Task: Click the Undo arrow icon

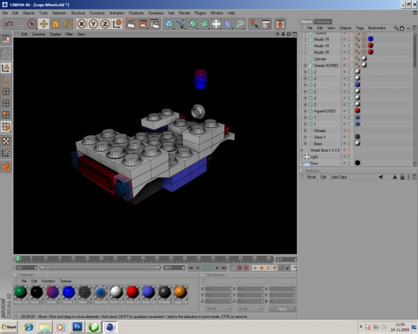Action: pyautogui.click(x=8, y=24)
